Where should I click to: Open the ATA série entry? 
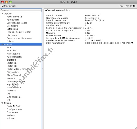click(12, 51)
